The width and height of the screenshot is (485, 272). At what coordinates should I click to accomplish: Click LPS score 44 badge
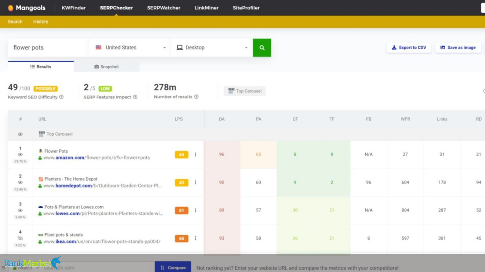181,155
